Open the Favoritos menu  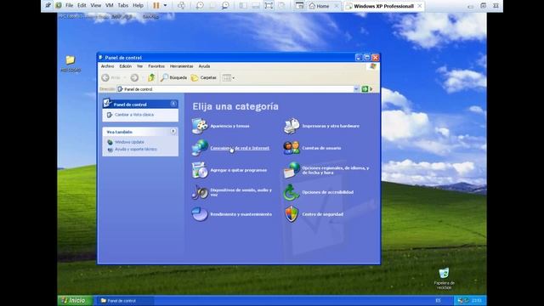click(x=156, y=66)
